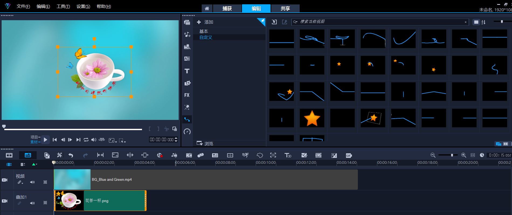The image size is (512, 215).
Task: Open the Title library T icon
Action: (187, 71)
